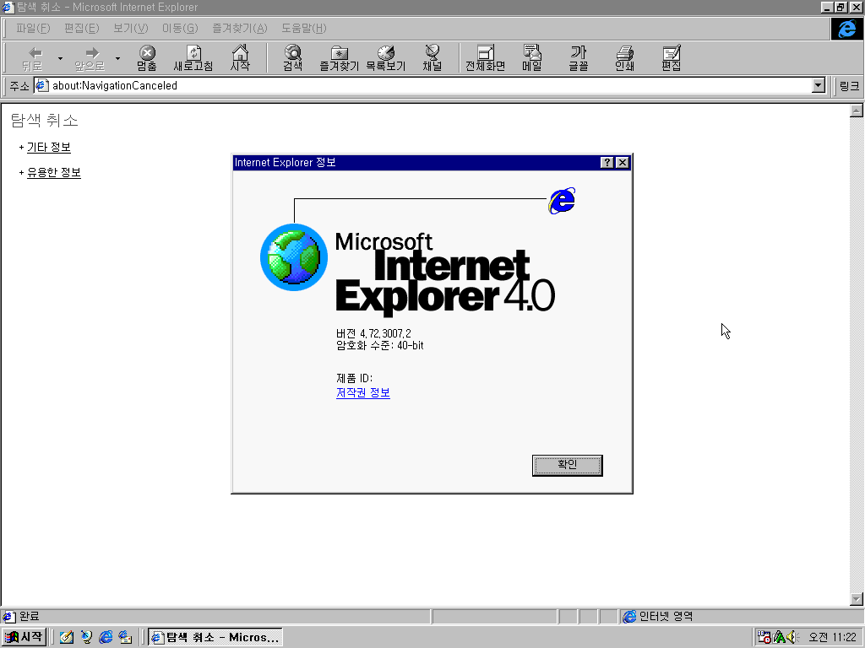Click the Korean IME tray icon

tap(779, 637)
